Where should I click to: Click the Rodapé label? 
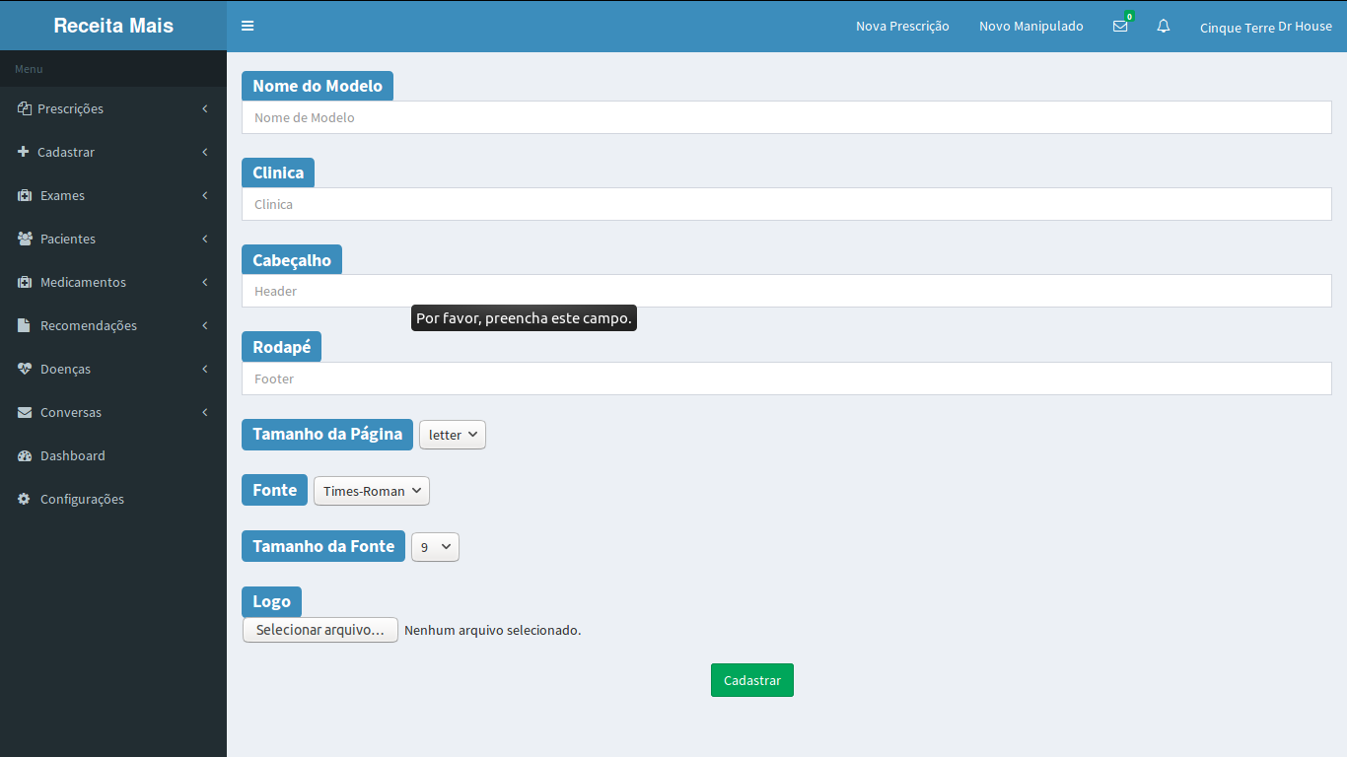281,347
